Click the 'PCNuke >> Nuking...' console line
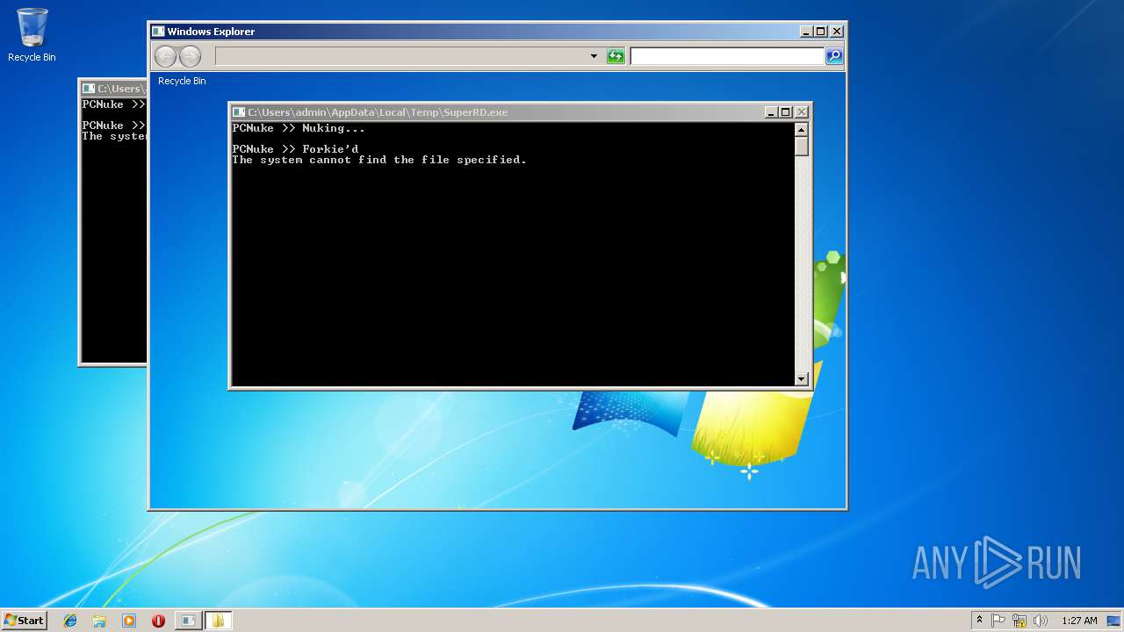This screenshot has width=1124, height=632. (299, 128)
